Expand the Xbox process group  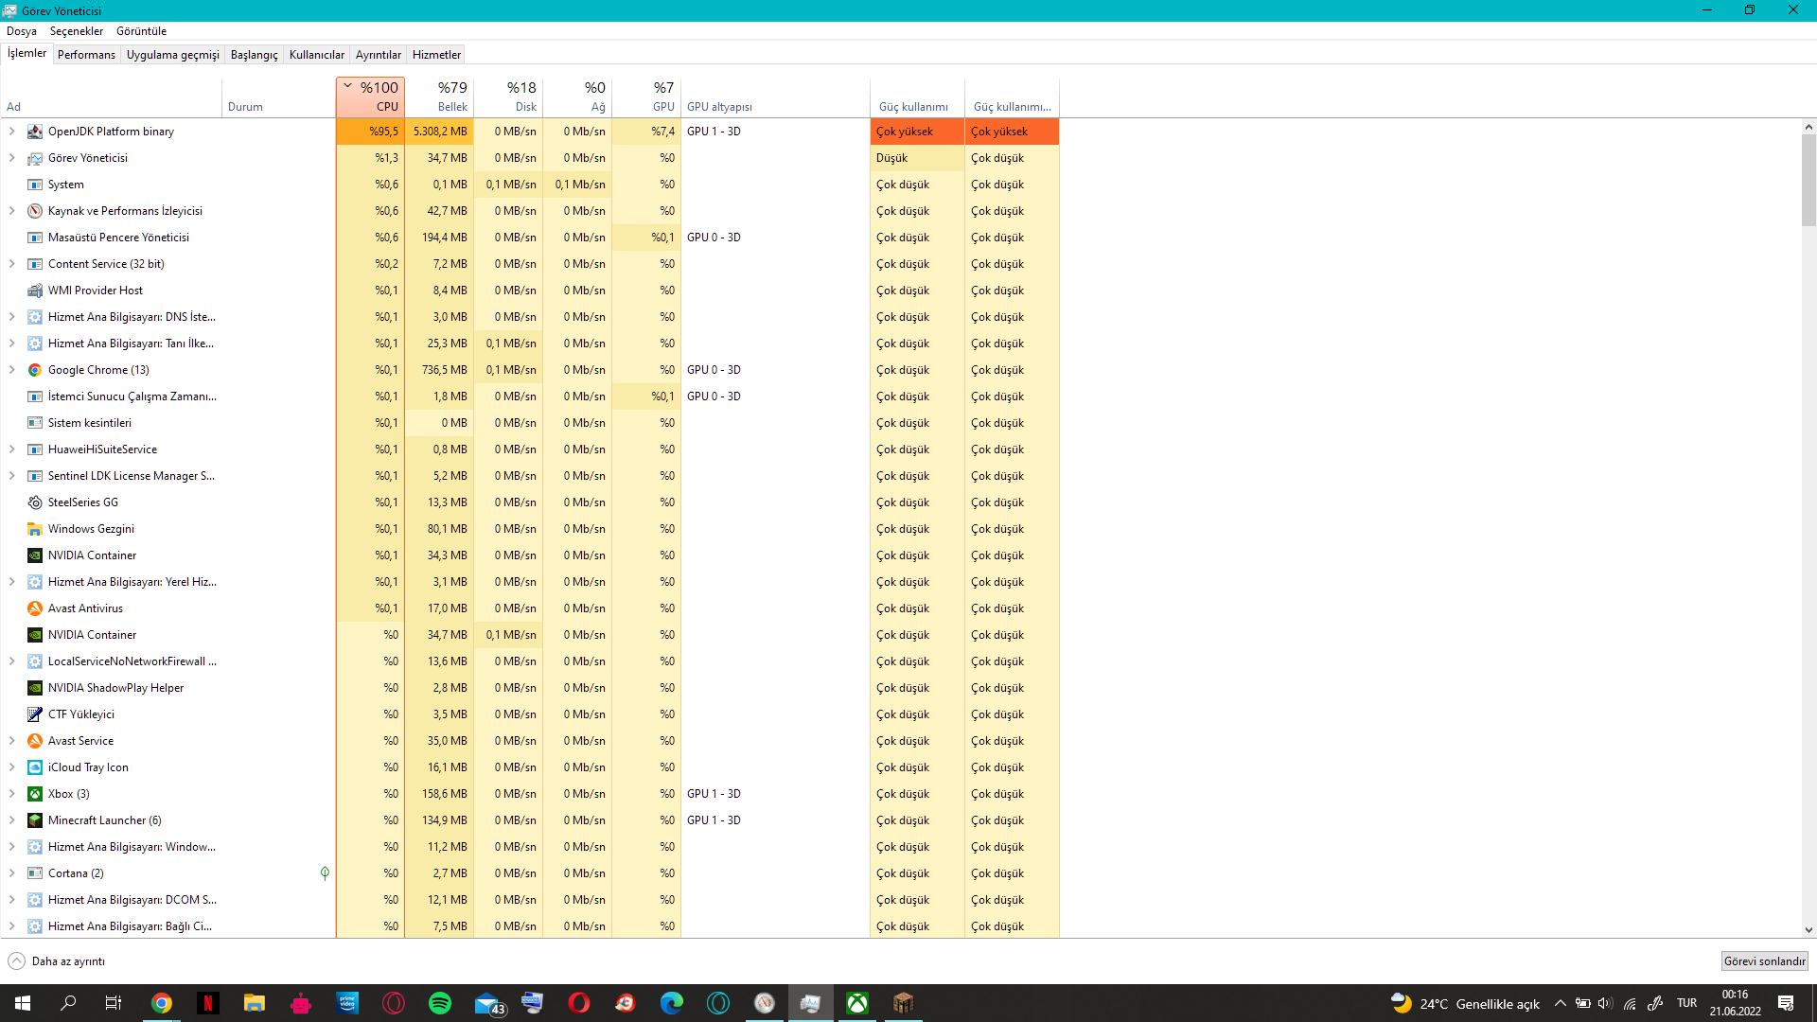pos(12,794)
